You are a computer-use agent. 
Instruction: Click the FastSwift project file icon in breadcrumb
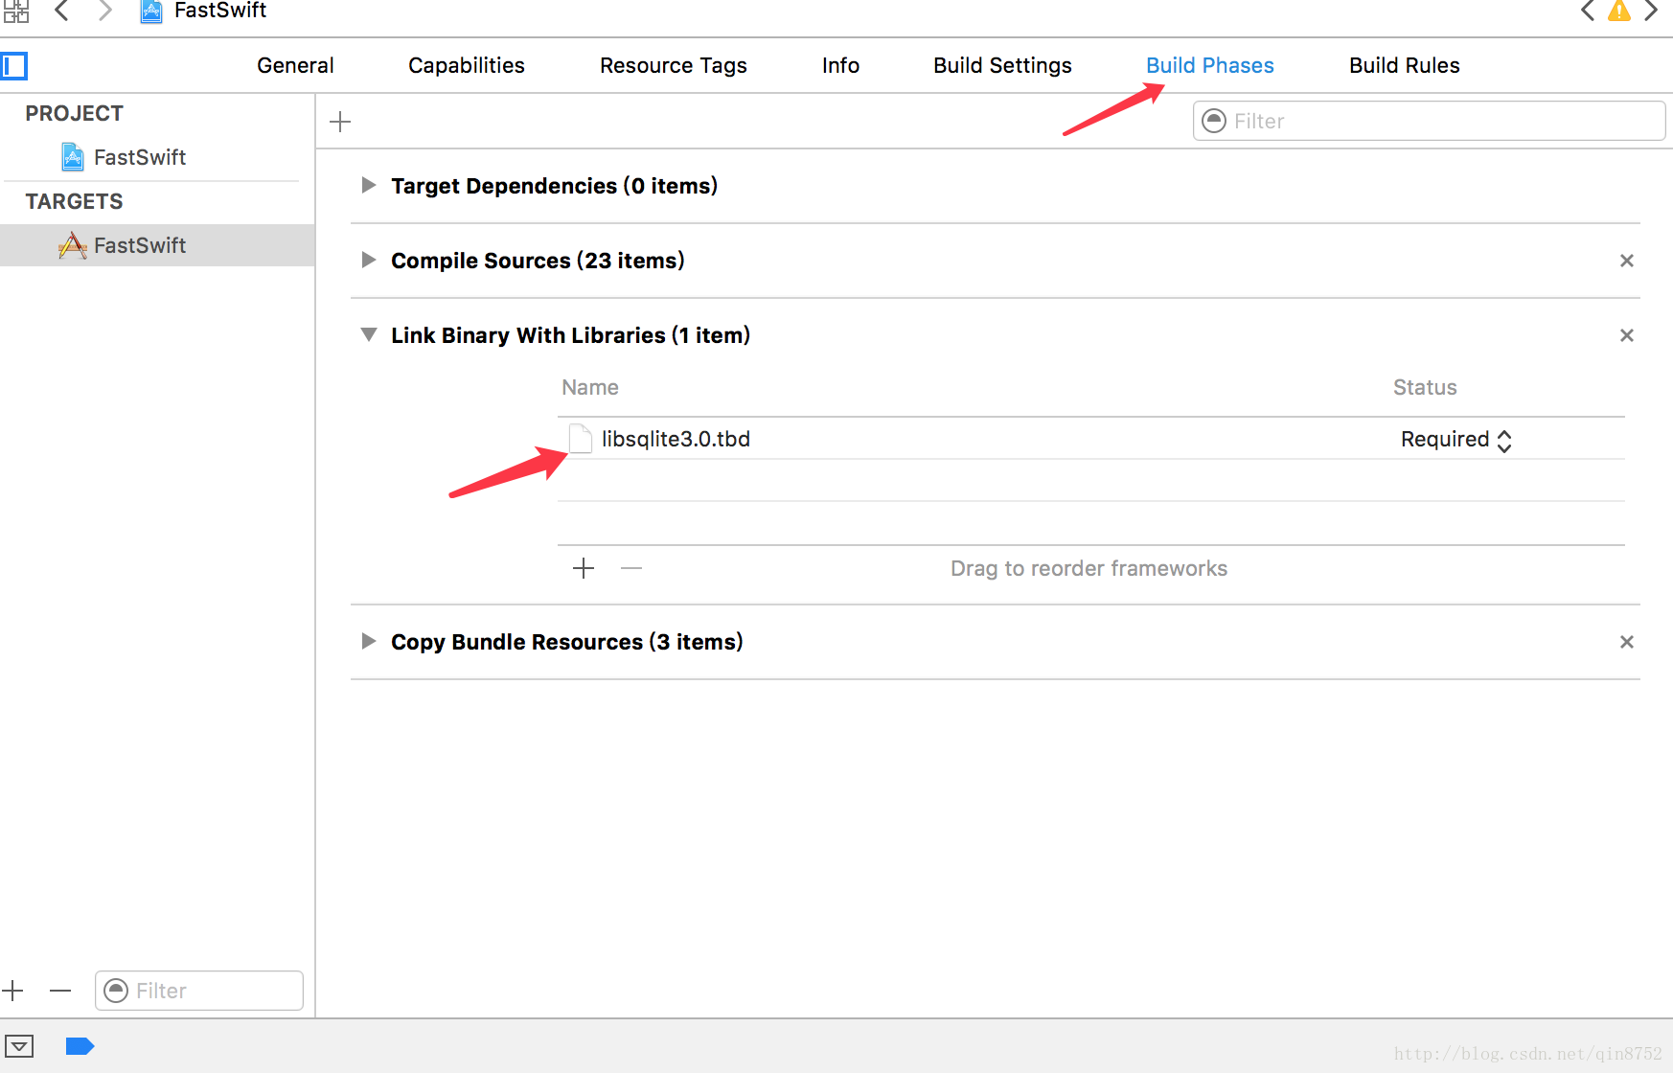151,11
